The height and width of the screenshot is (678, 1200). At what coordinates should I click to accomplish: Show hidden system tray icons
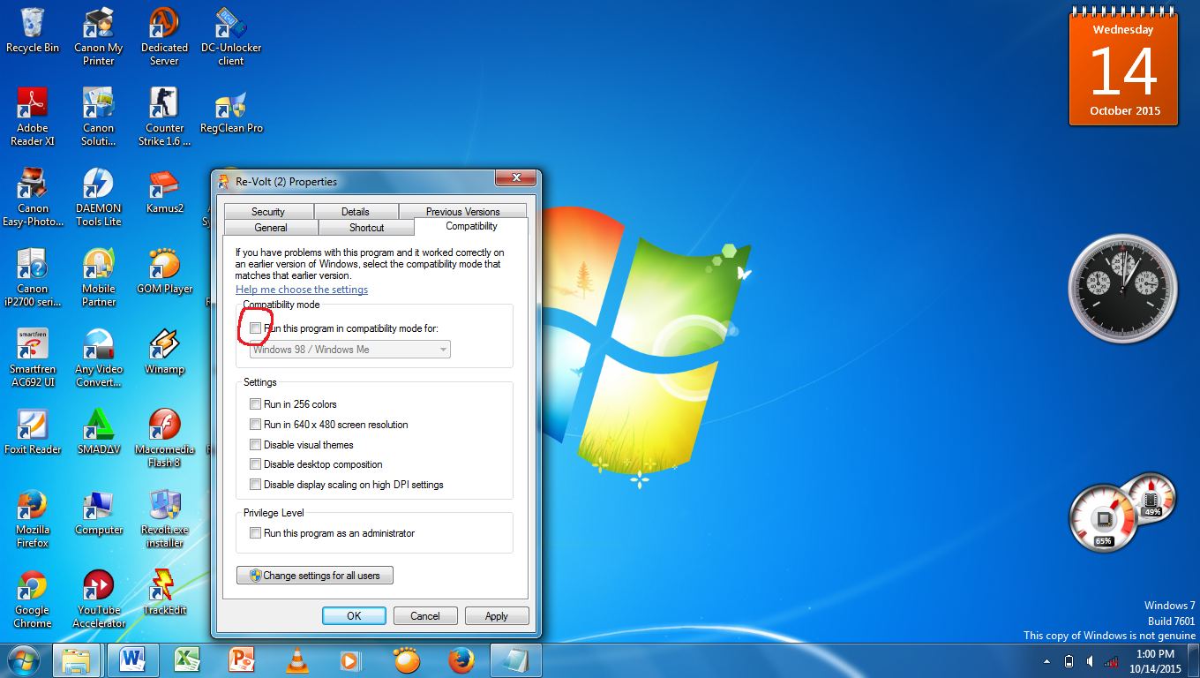(x=1047, y=661)
